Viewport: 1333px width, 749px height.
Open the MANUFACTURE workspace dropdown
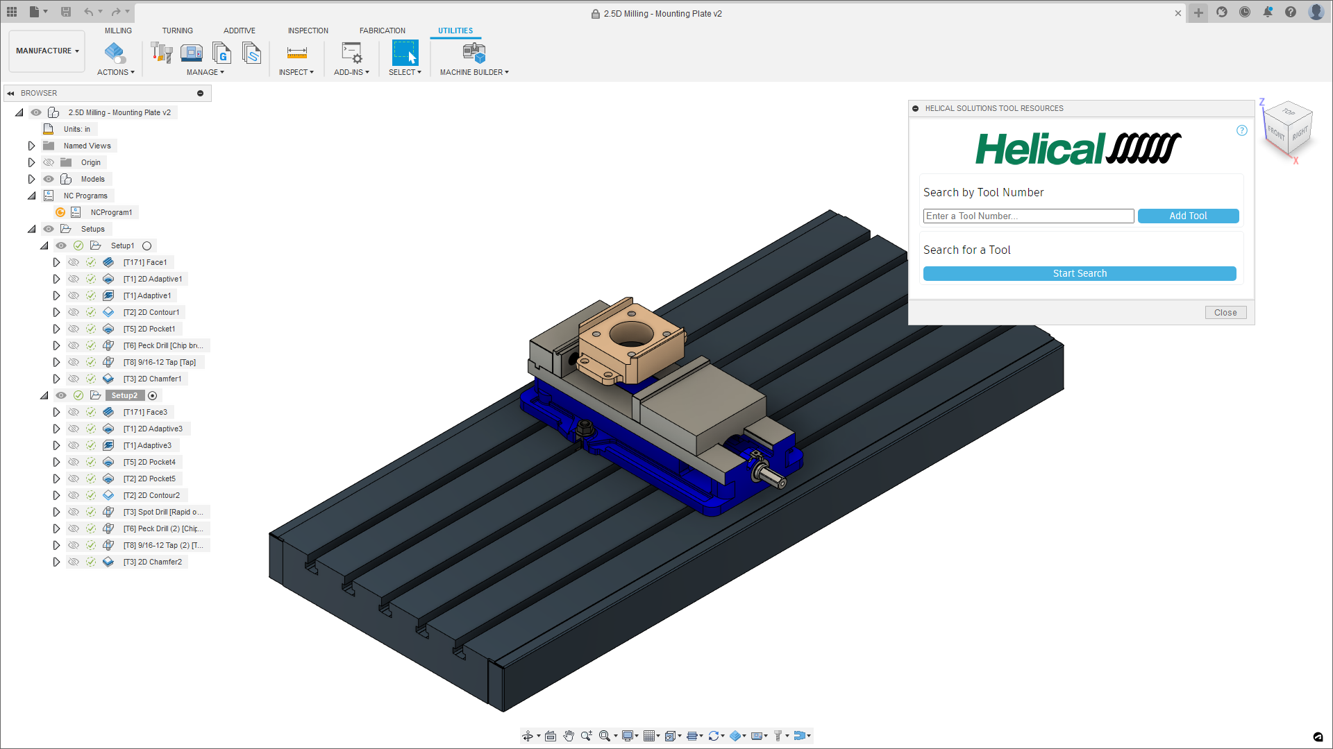47,51
